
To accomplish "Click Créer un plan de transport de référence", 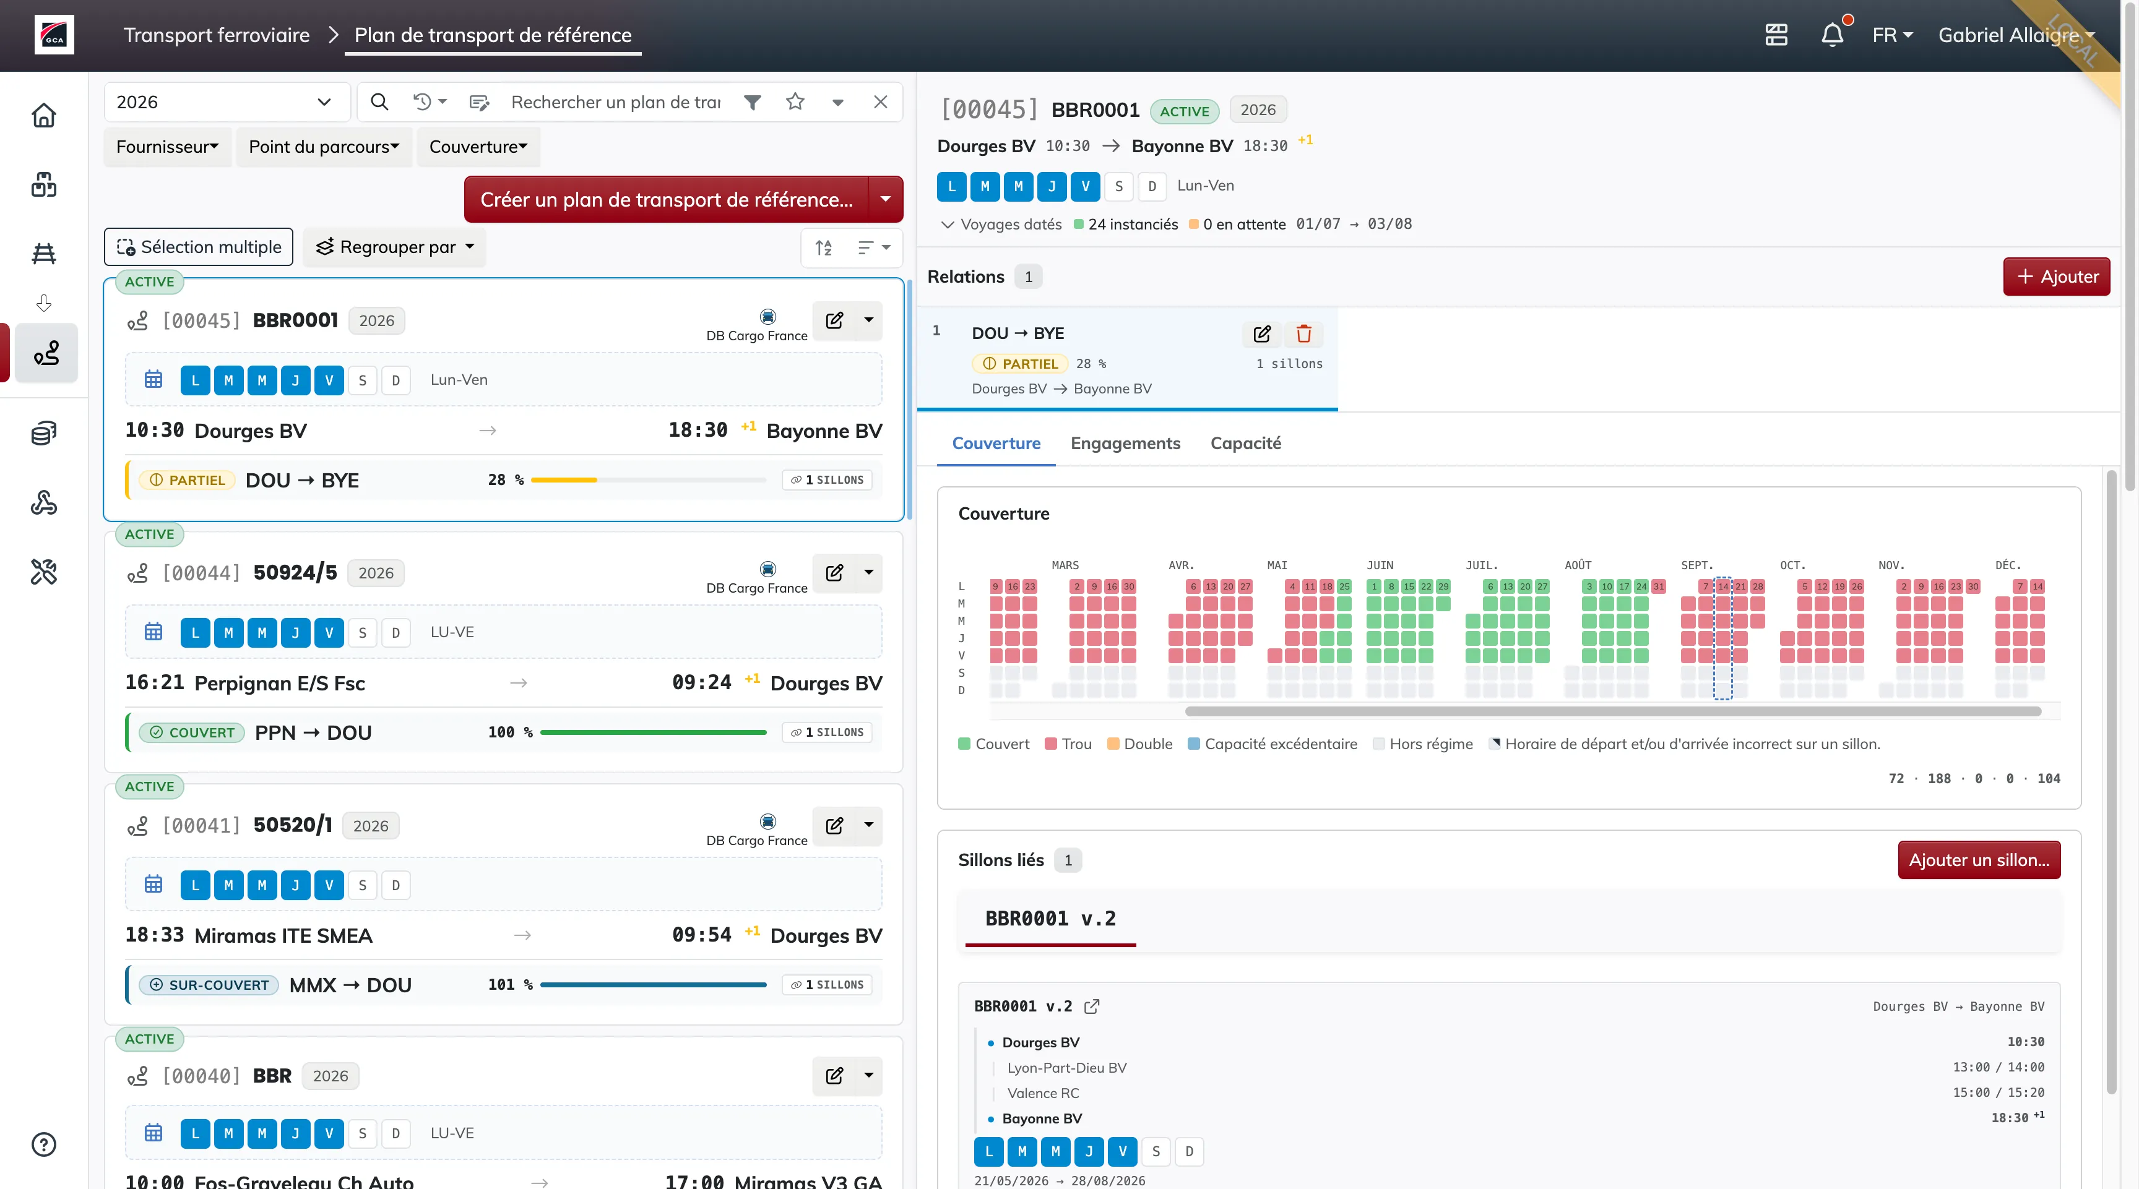I will tap(666, 199).
